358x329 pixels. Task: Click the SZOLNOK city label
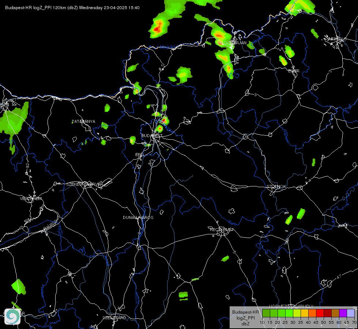[x=276, y=186]
